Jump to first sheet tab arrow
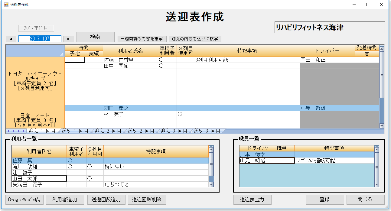The width and height of the screenshot is (391, 211). [8, 131]
